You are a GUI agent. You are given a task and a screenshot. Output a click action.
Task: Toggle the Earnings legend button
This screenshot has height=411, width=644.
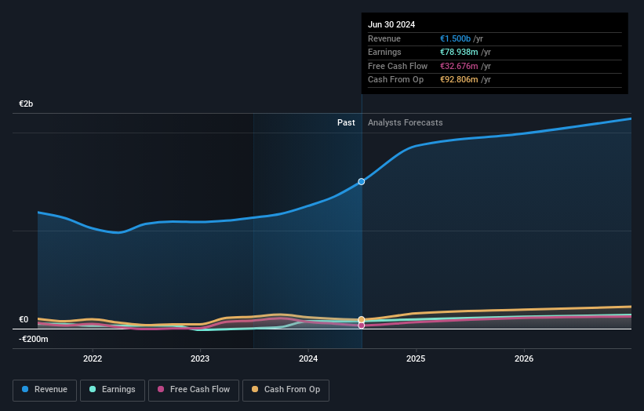tap(112, 390)
